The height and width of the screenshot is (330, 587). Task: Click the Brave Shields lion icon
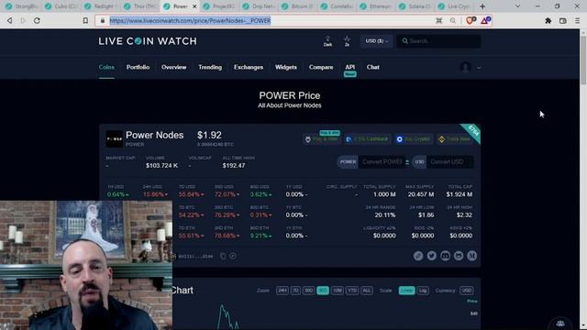(x=471, y=20)
